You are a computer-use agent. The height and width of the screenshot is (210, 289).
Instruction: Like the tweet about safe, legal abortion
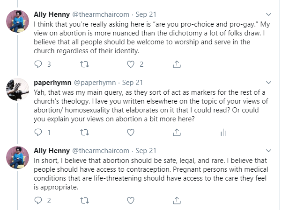coord(131,201)
